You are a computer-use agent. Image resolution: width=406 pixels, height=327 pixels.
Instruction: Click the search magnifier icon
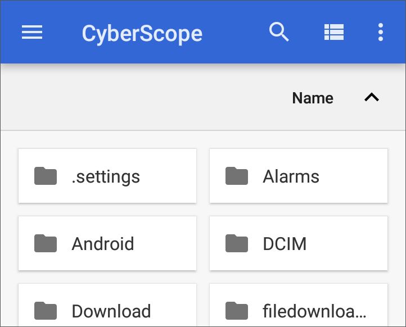[279, 32]
